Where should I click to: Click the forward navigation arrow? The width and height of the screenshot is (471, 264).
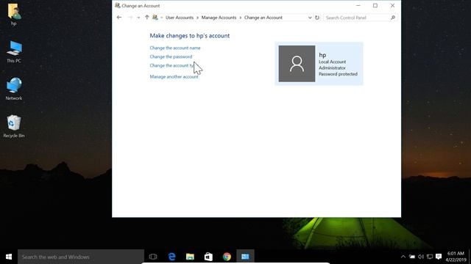(130, 18)
